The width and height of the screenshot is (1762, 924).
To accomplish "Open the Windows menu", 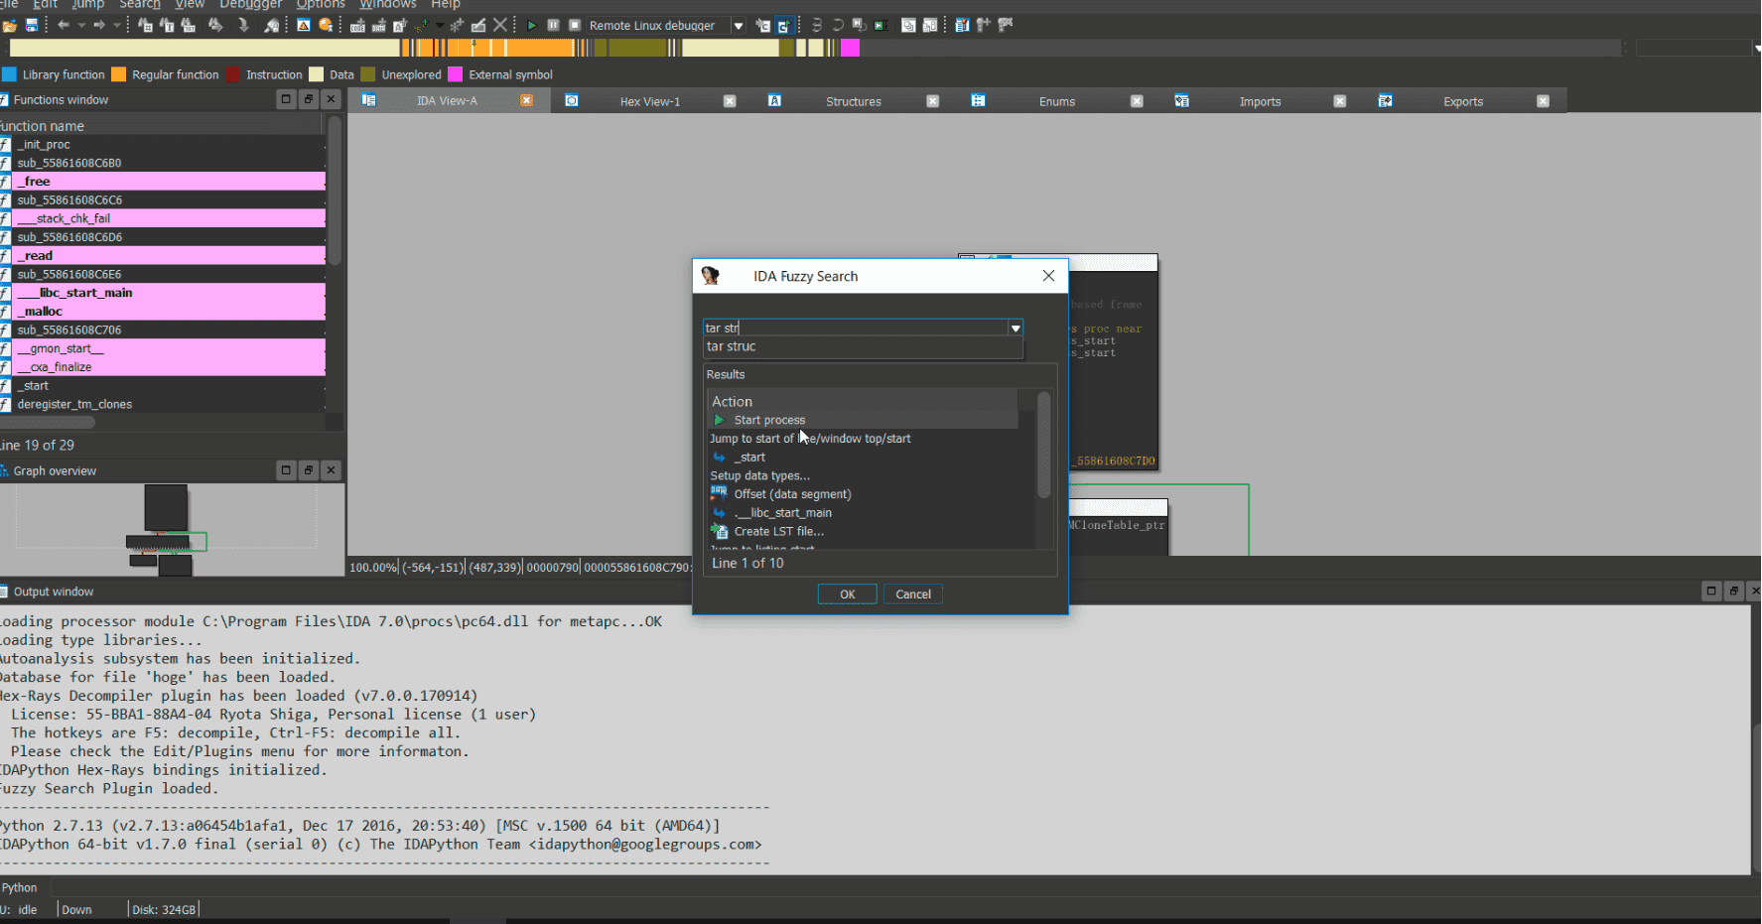I will pyautogui.click(x=388, y=4).
